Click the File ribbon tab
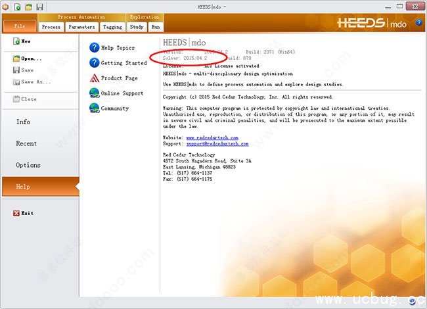Screen dimensions: 427x309 click(x=20, y=26)
